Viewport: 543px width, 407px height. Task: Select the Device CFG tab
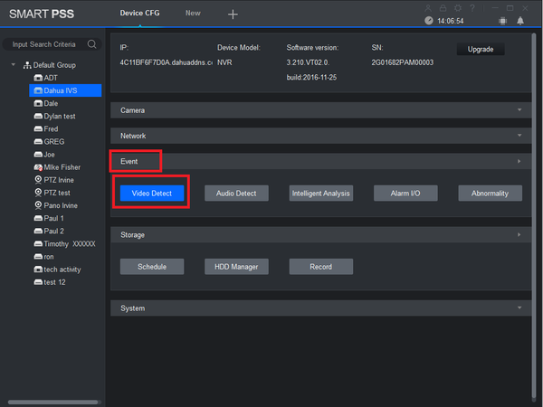(139, 14)
